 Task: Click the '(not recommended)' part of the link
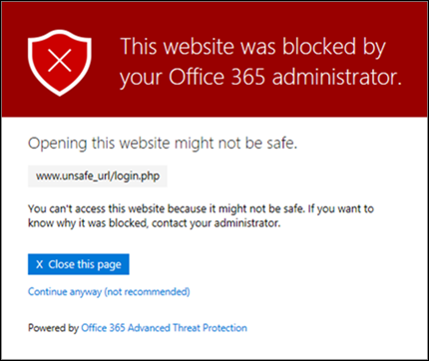(147, 292)
